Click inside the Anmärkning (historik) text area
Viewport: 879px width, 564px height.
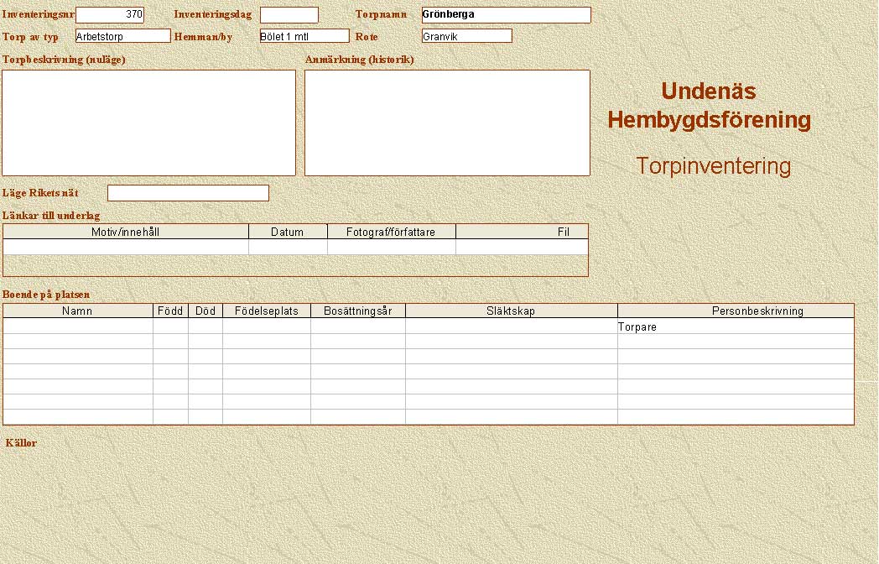[x=447, y=123]
